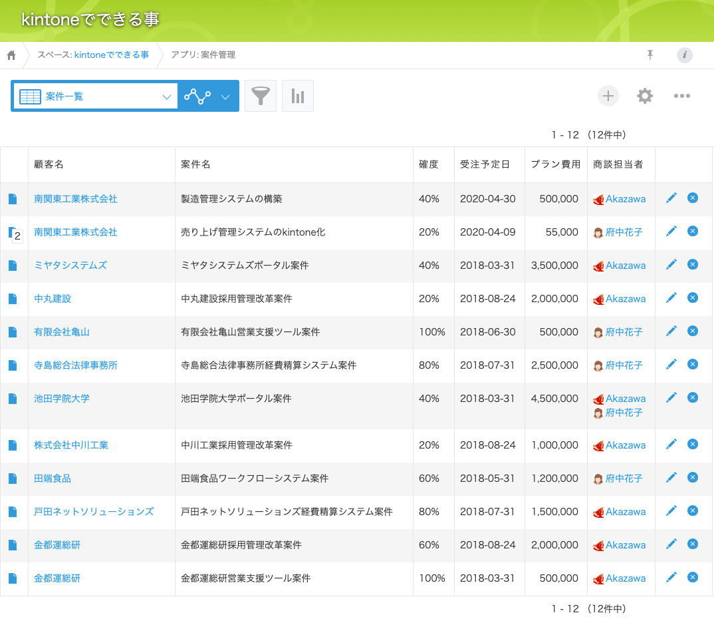This screenshot has width=714, height=619.
Task: Open app settings gear icon
Action: click(x=645, y=96)
